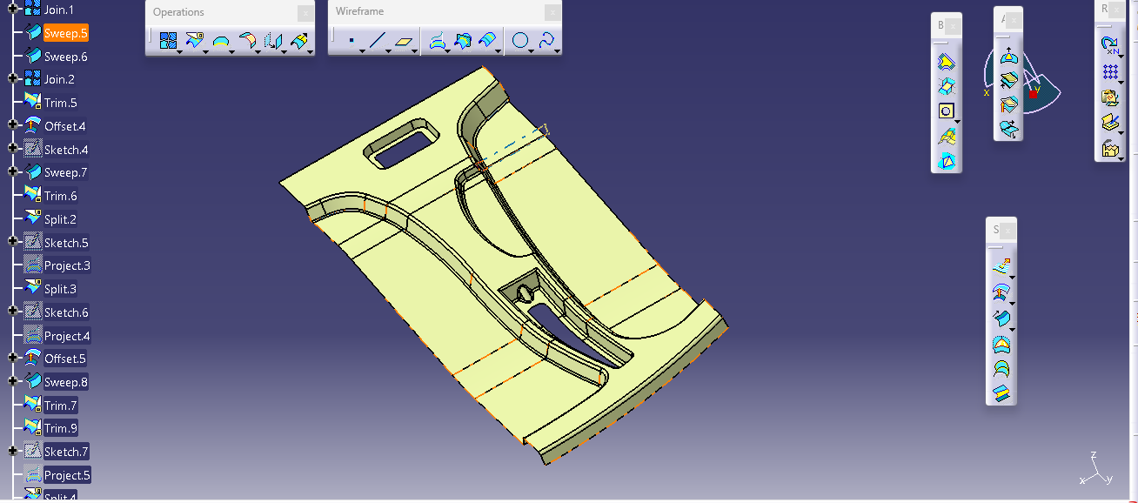Select Split.3 in the specification tree
1138x503 pixels.
(61, 289)
